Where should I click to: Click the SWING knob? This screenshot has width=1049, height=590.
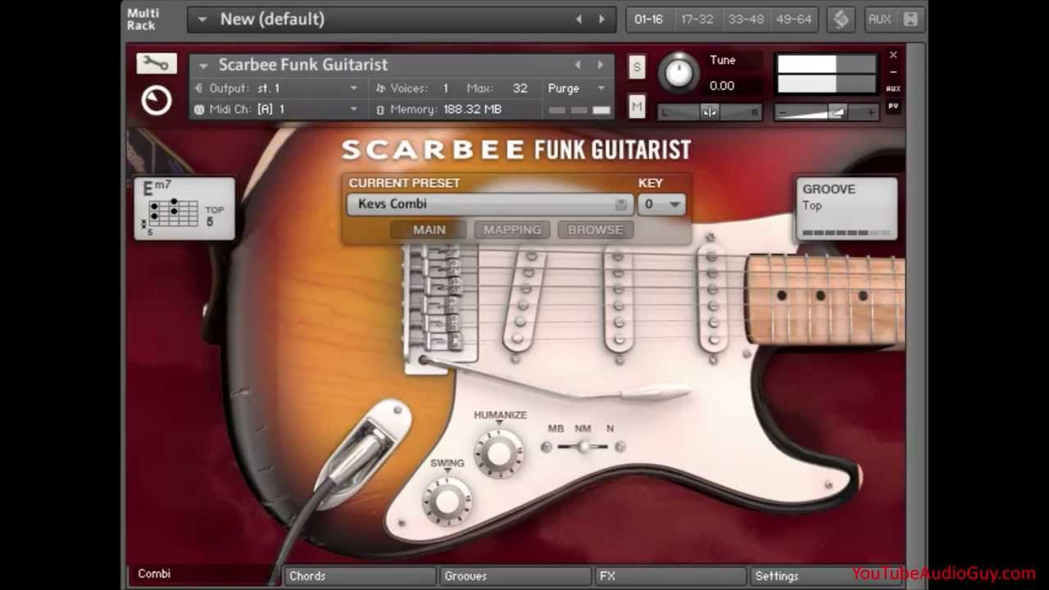point(447,500)
